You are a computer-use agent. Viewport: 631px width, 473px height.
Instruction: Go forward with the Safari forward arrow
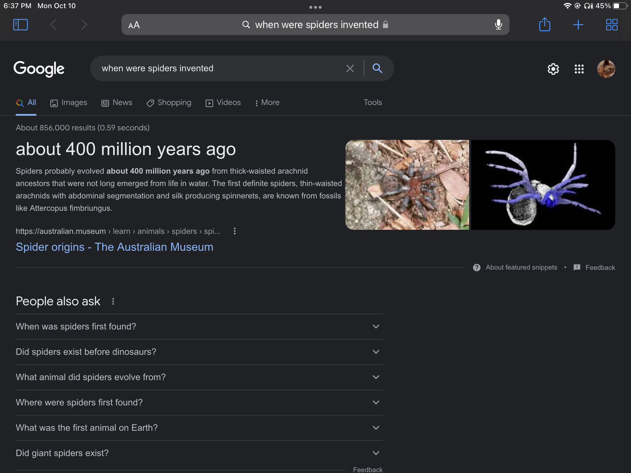tap(84, 25)
